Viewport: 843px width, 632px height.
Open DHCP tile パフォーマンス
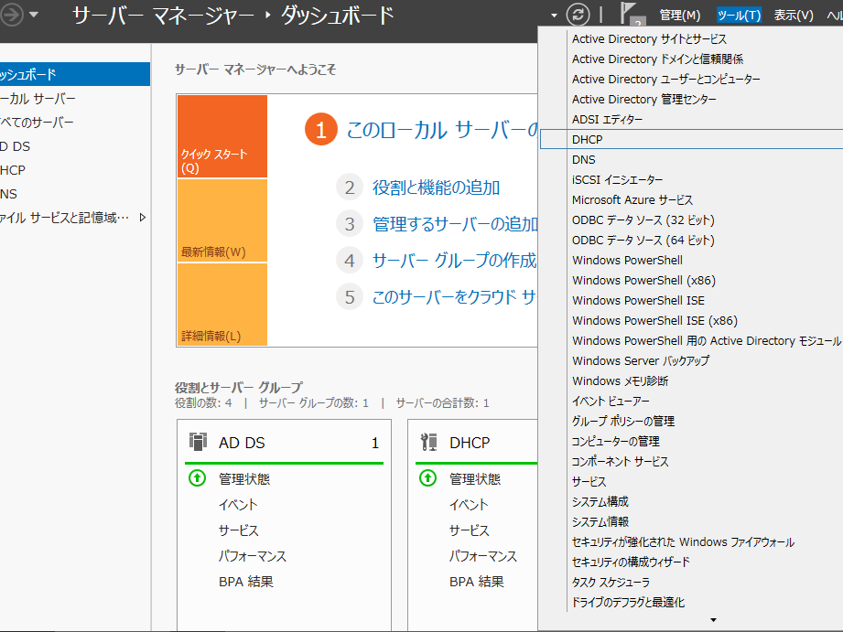[482, 556]
